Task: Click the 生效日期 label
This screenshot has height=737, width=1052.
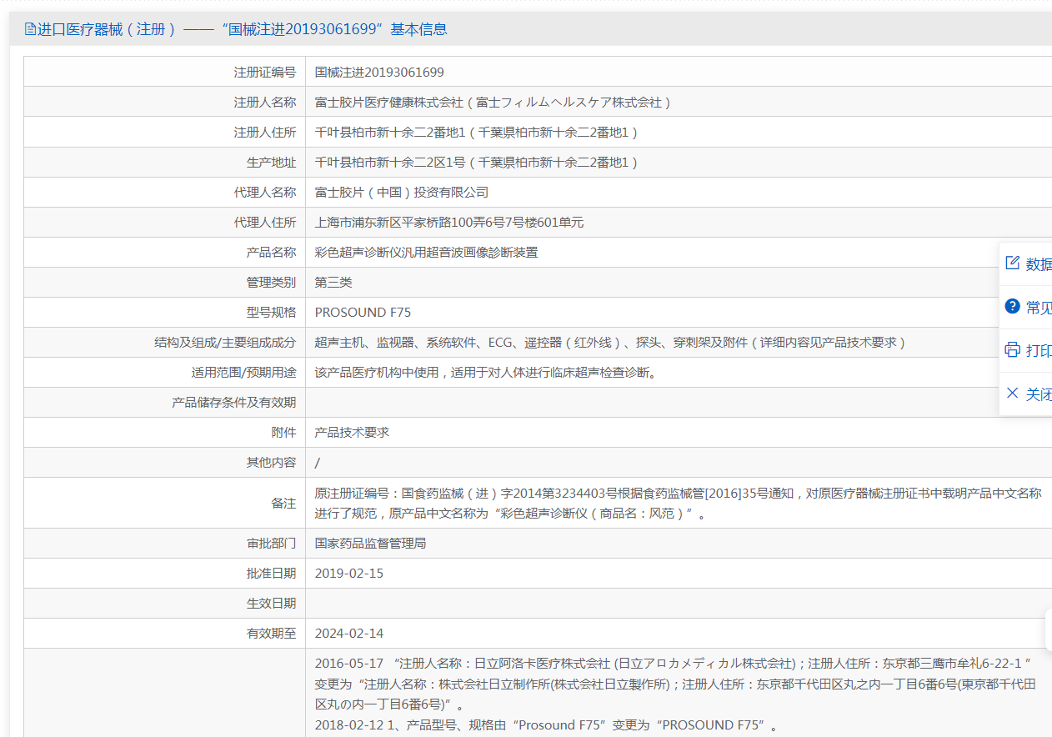Action: [x=271, y=604]
